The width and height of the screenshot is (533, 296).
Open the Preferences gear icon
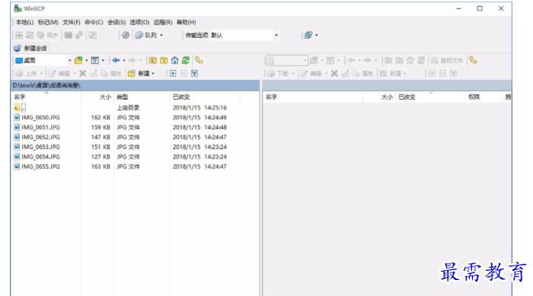(126, 35)
